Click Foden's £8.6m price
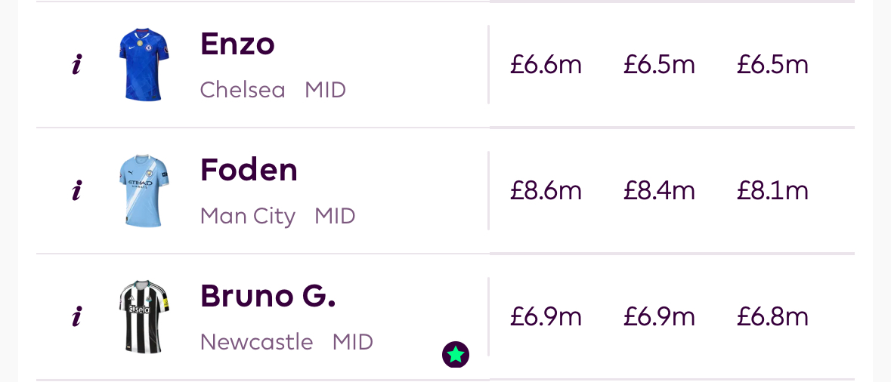Screen dimensions: 891x382 click(546, 191)
